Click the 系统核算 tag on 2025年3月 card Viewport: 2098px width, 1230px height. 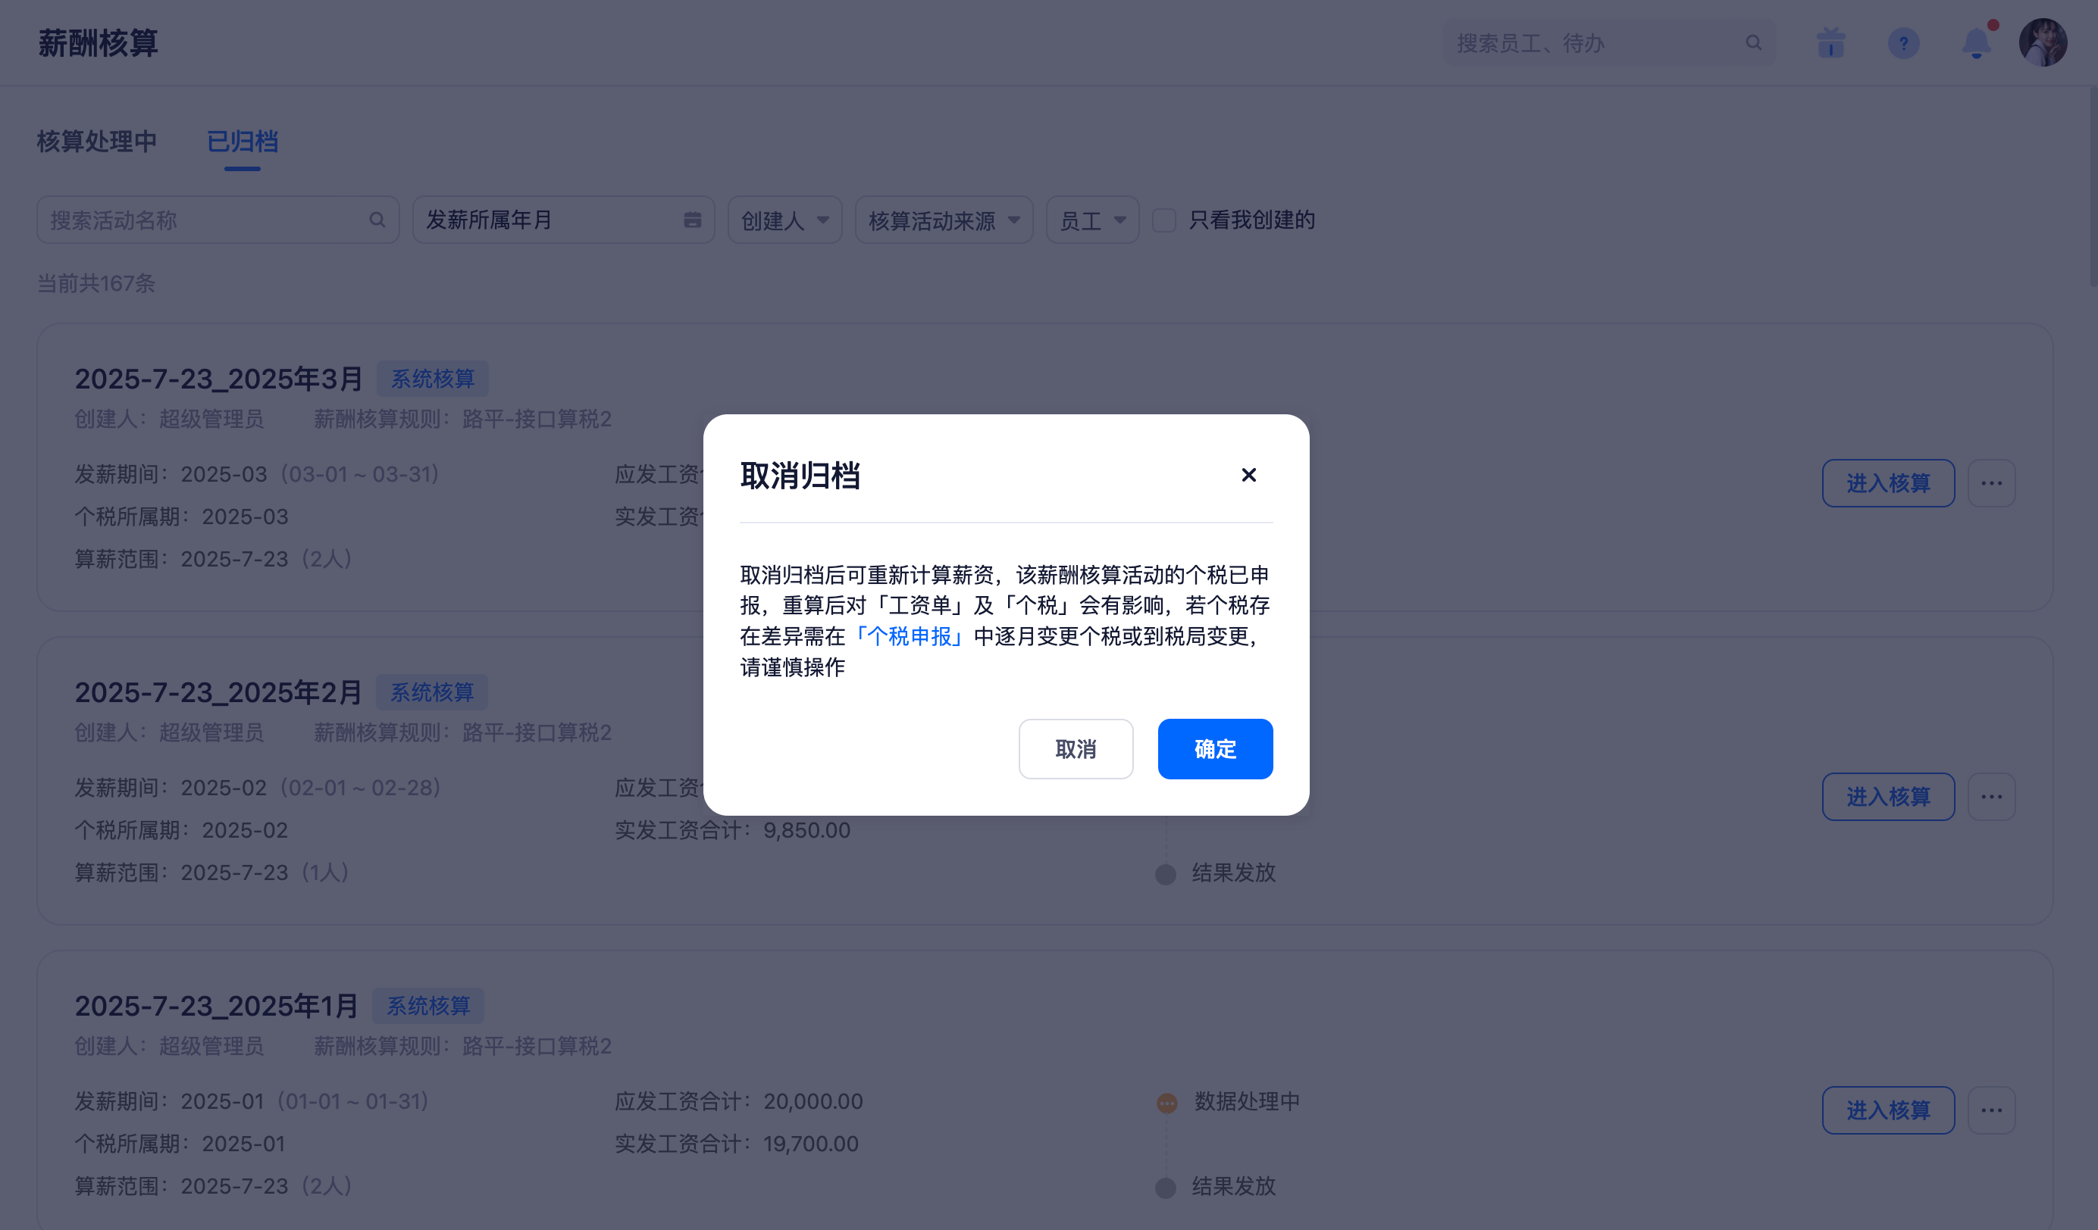click(432, 379)
